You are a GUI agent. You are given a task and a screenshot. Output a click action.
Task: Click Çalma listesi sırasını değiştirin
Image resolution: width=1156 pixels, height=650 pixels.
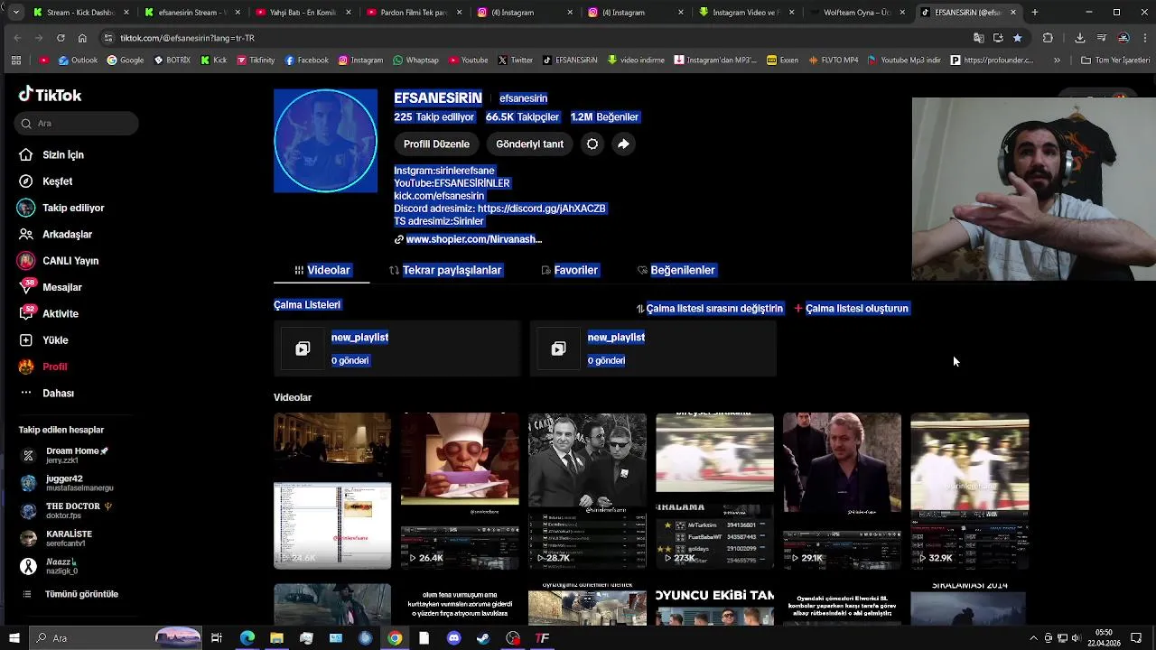click(x=709, y=309)
